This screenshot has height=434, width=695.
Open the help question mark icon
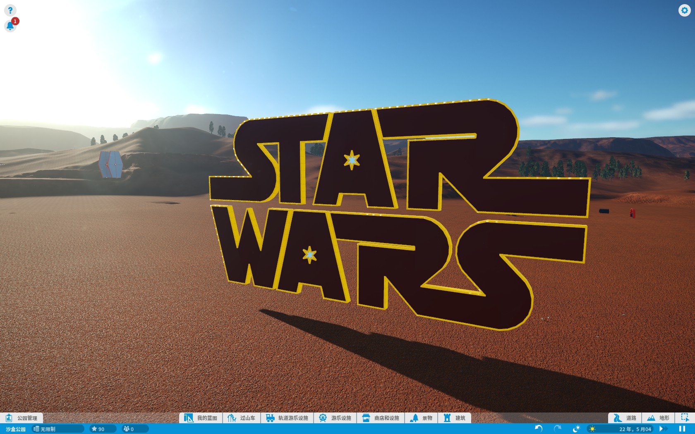(x=10, y=10)
